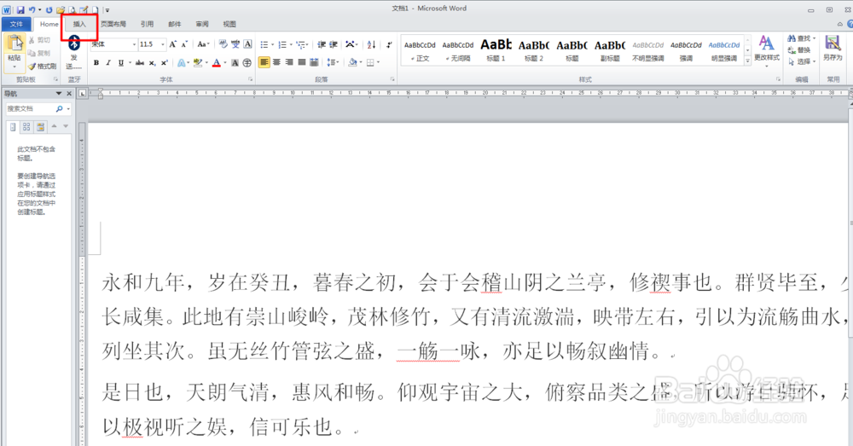Click the Open folder icon in the quick access toolbar
The image size is (853, 446).
(61, 9)
